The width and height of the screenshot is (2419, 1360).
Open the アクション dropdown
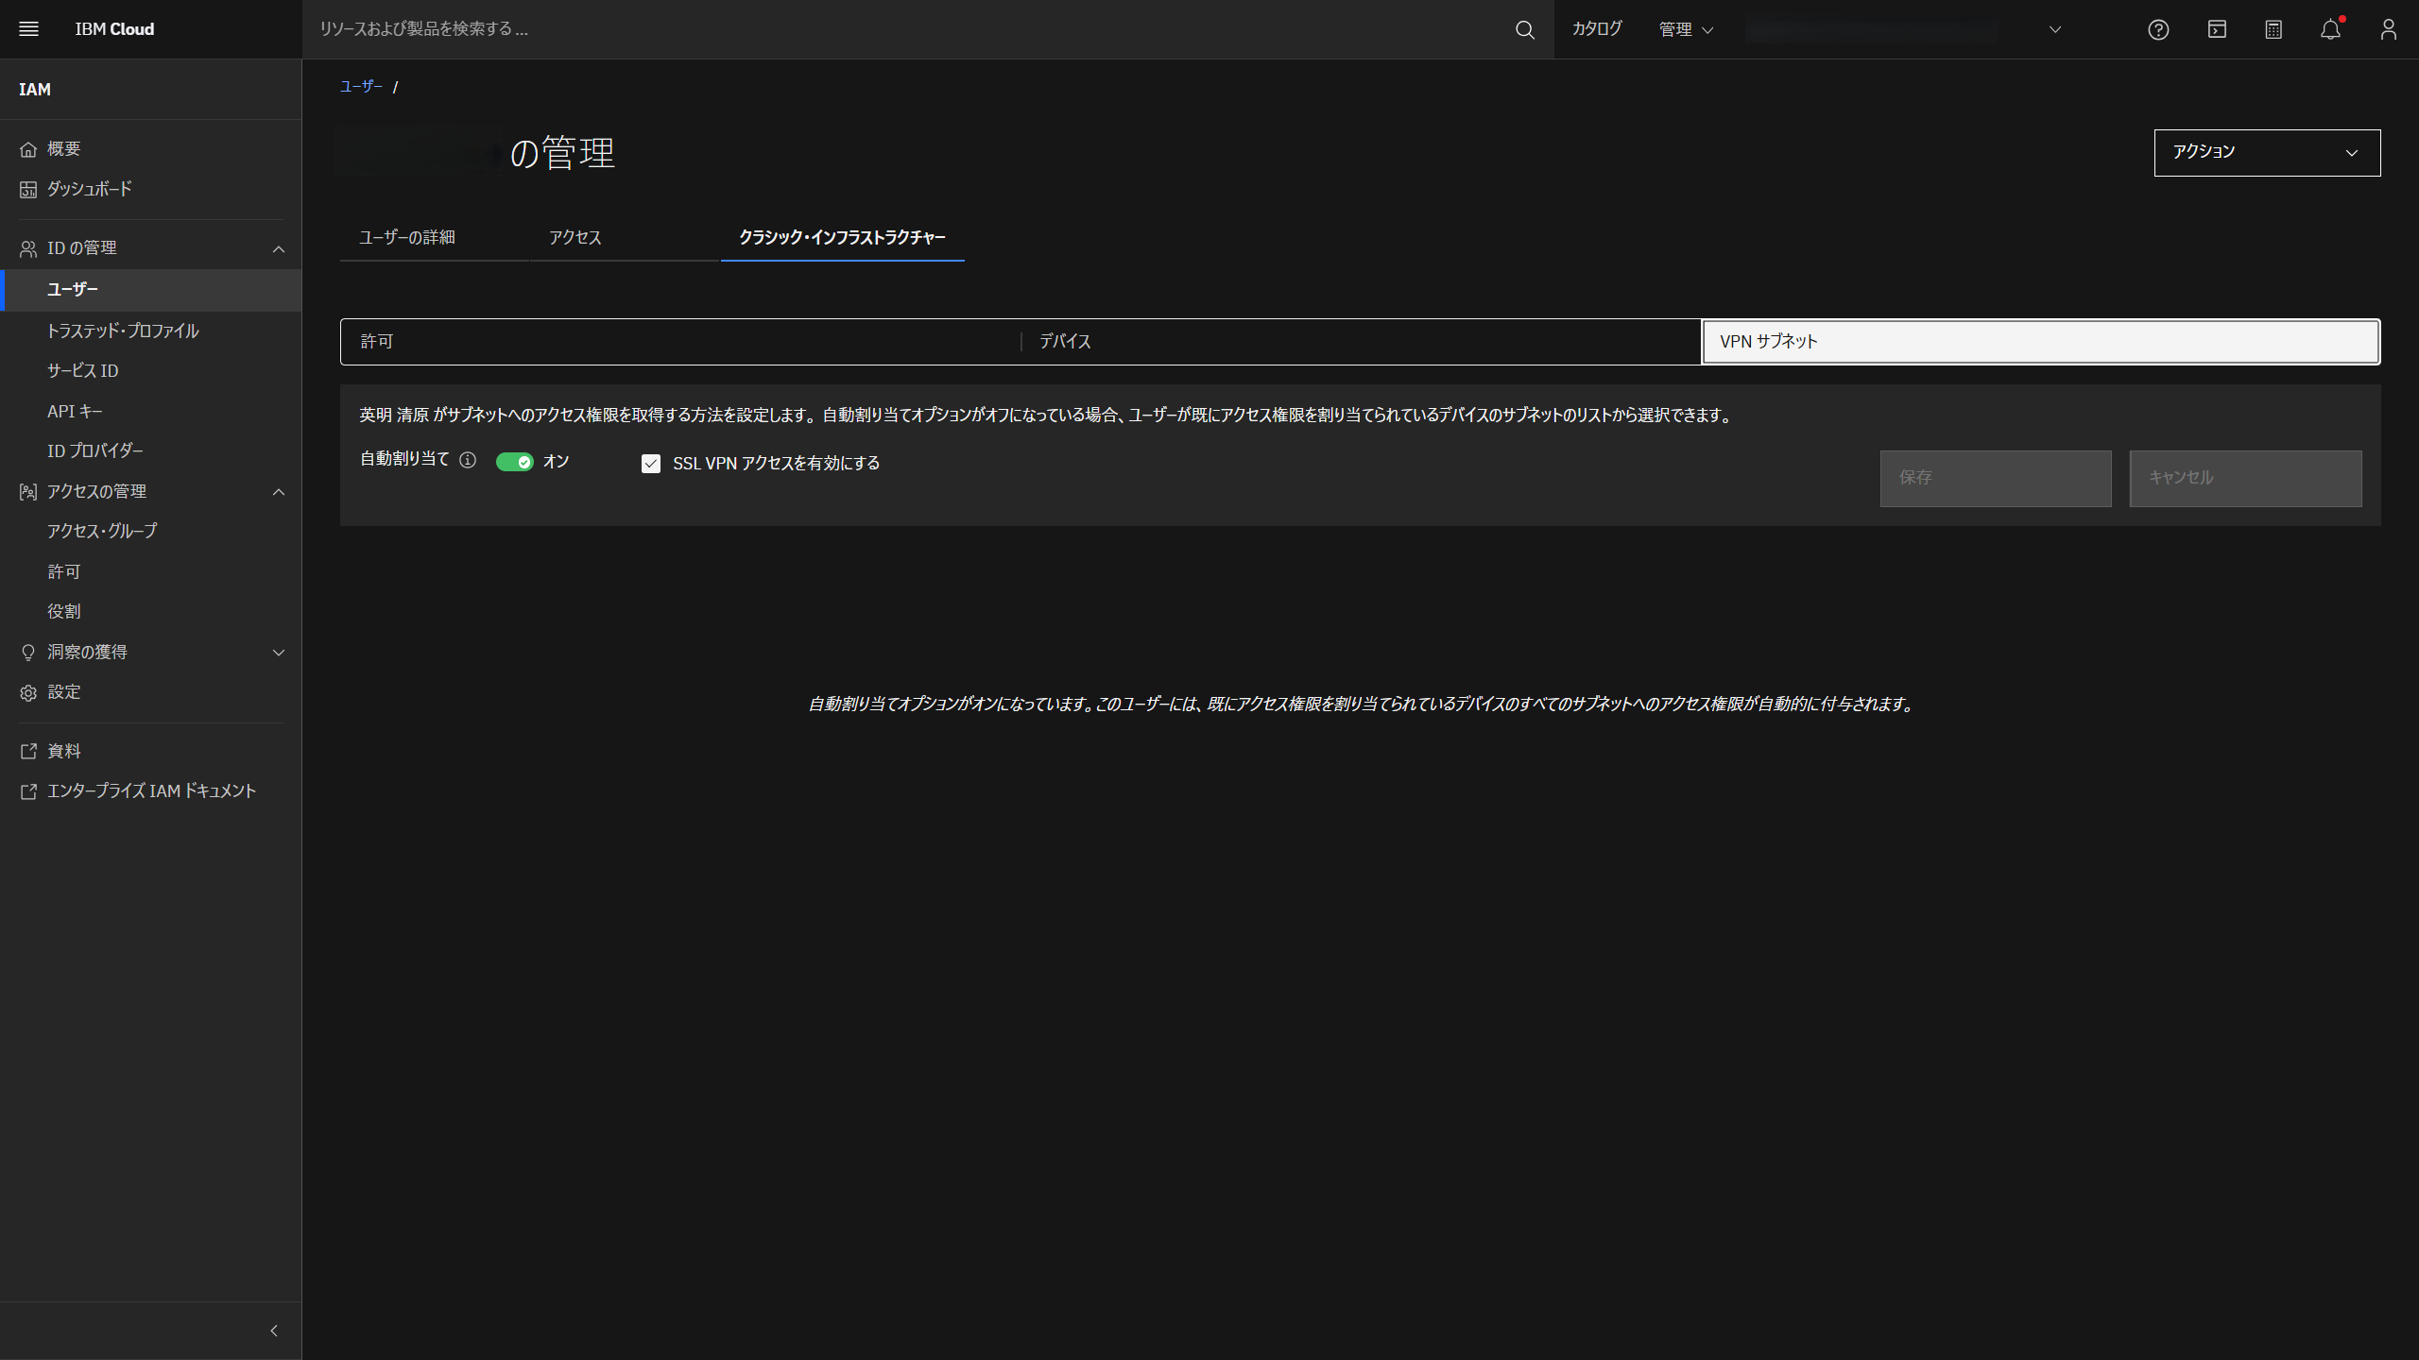[x=2266, y=152]
